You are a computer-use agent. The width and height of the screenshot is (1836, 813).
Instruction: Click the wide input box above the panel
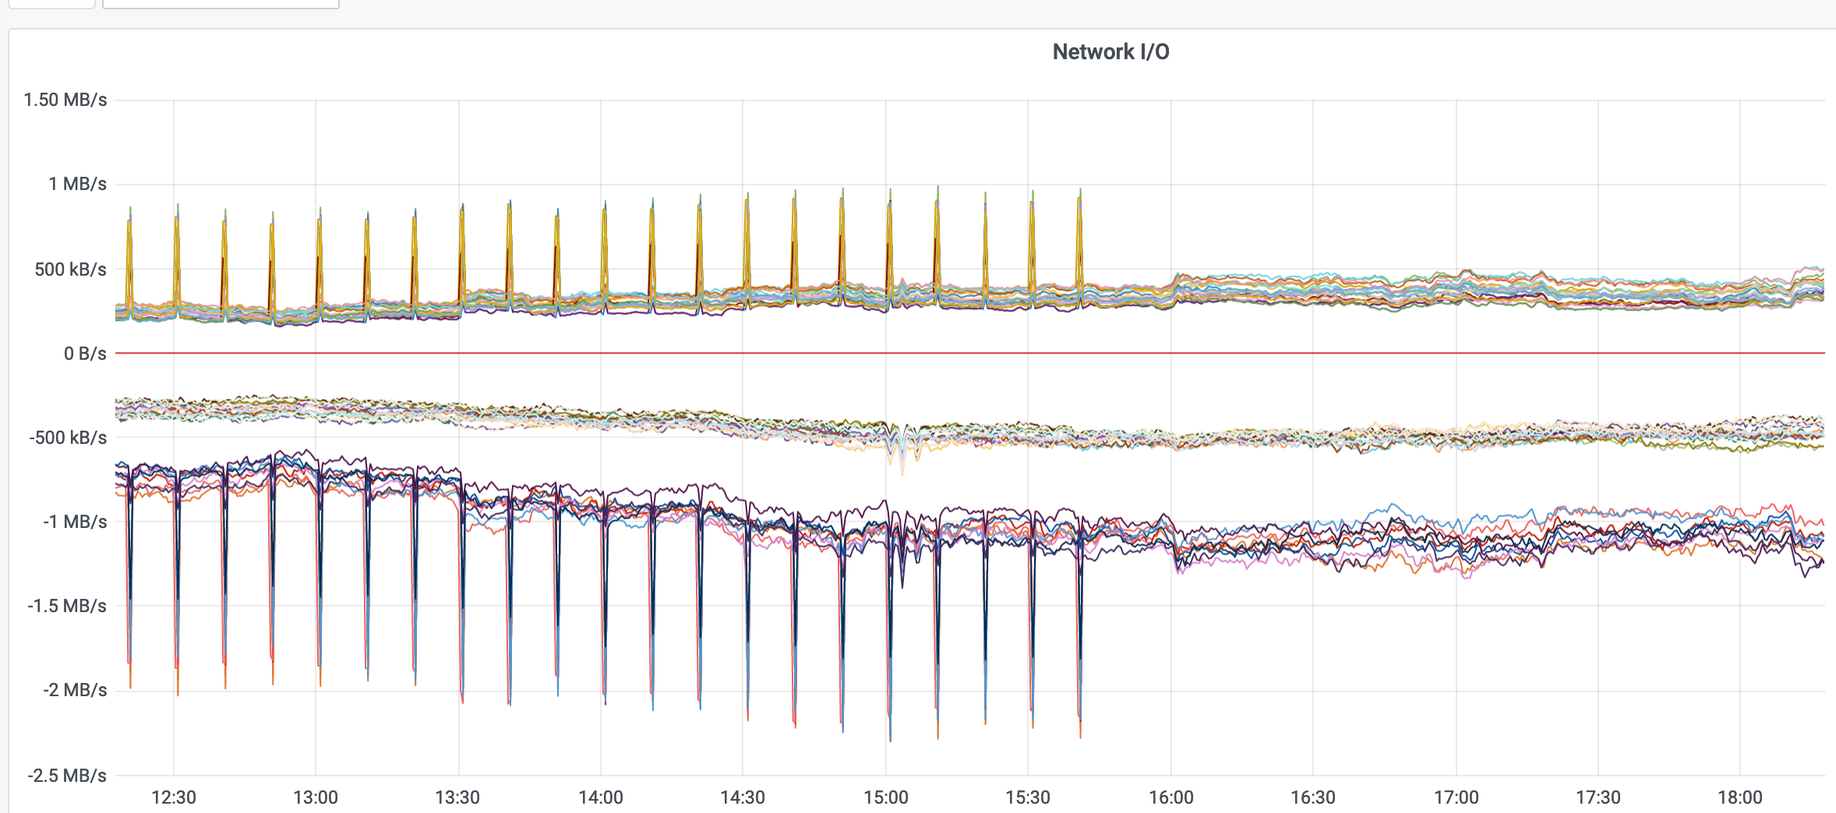coord(221,3)
